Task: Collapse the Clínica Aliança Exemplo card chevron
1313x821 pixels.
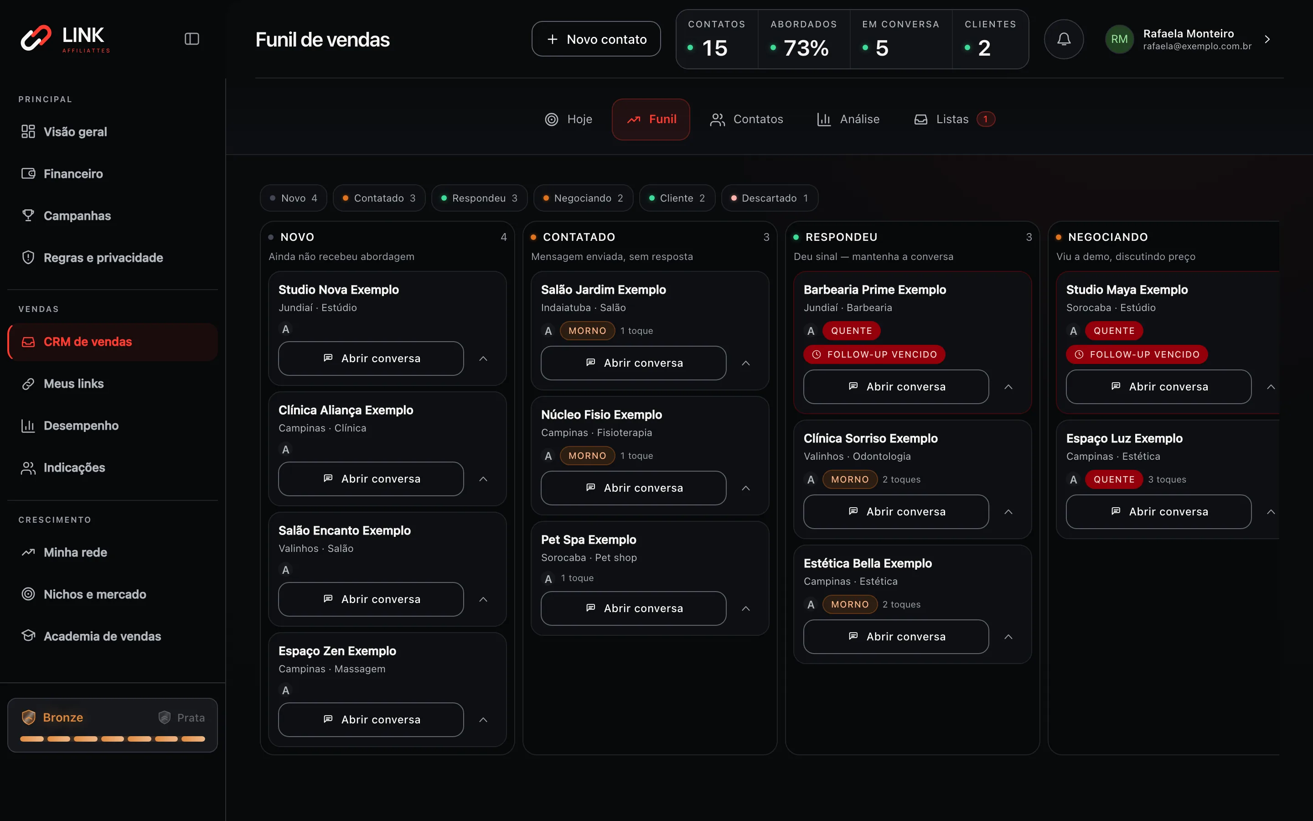Action: [483, 479]
